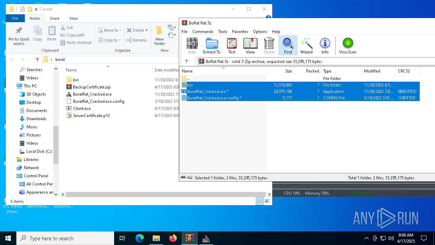Viewport: 435px width, 245px height.
Task: Open Downloads in Explorer navigation pane
Action: 36,119
